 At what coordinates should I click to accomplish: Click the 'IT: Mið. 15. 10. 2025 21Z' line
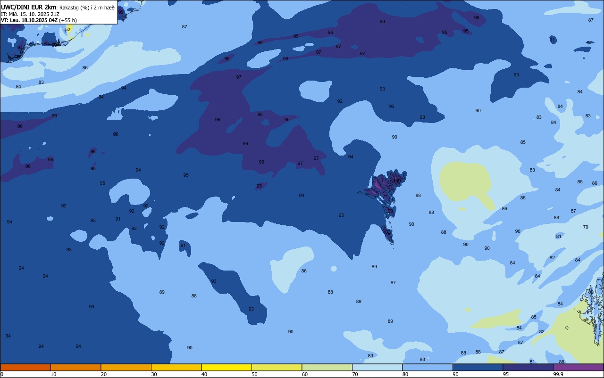[x=30, y=14]
